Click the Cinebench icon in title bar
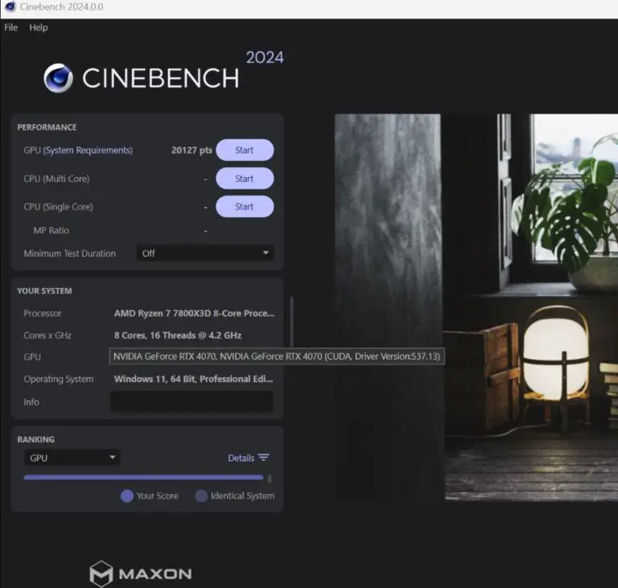This screenshot has height=588, width=618. tap(10, 6)
